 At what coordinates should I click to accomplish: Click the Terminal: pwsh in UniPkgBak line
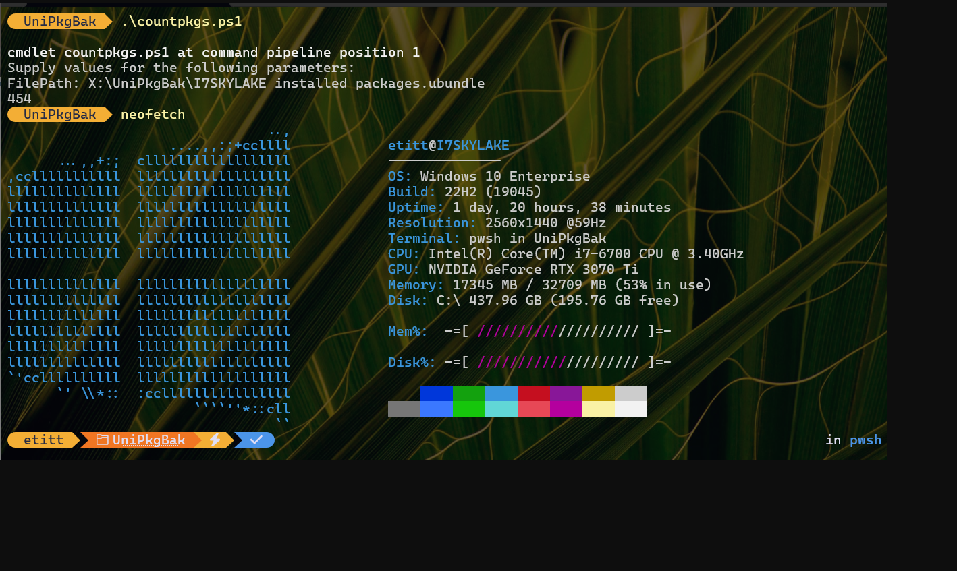(497, 239)
